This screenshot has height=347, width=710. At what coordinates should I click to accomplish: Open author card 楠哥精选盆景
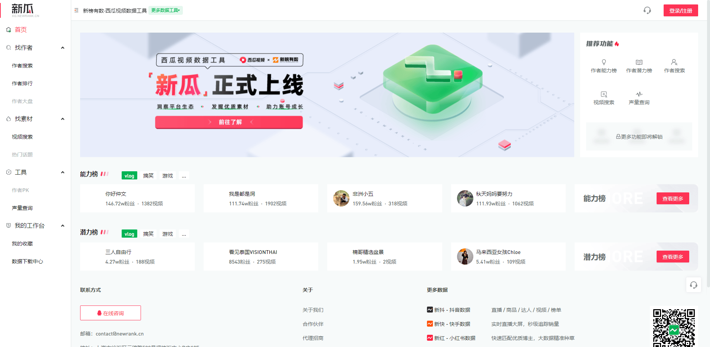click(384, 257)
